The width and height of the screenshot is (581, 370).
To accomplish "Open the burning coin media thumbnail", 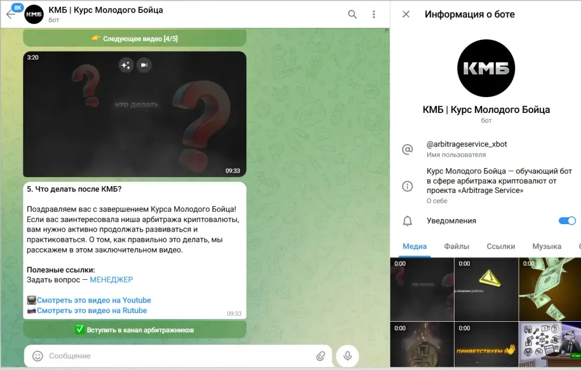I will click(422, 344).
